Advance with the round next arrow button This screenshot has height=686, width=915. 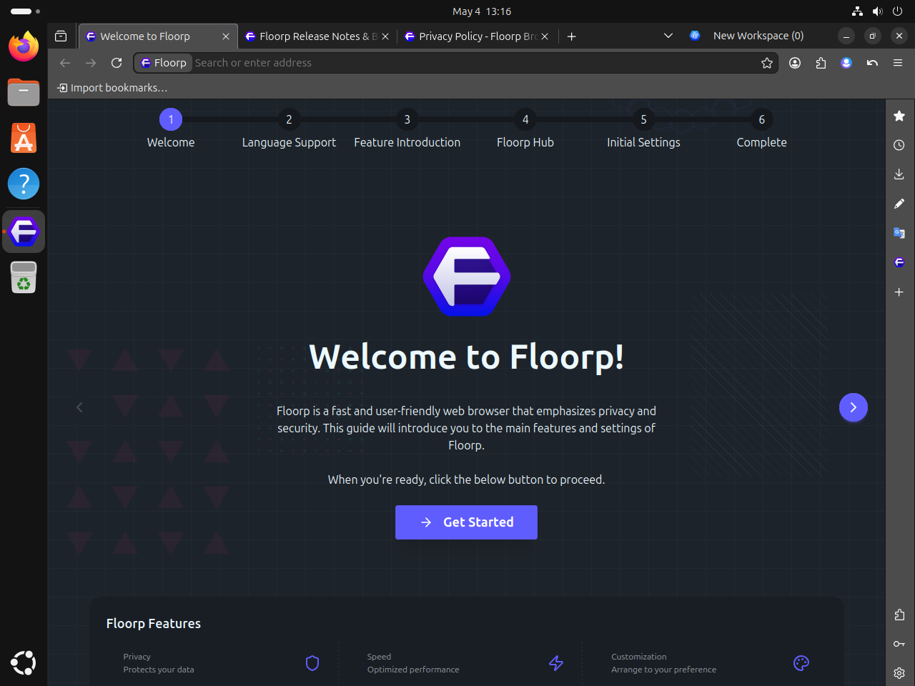point(854,407)
